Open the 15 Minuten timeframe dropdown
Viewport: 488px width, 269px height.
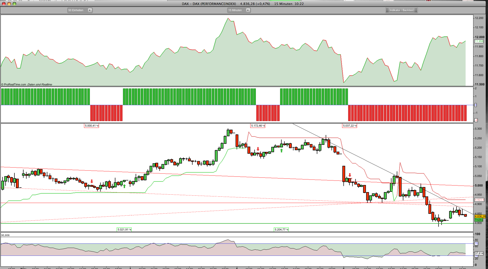pos(239,10)
